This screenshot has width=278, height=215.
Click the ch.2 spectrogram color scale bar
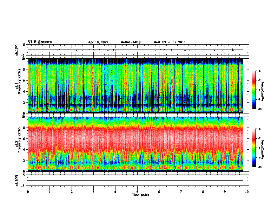[x=254, y=148]
